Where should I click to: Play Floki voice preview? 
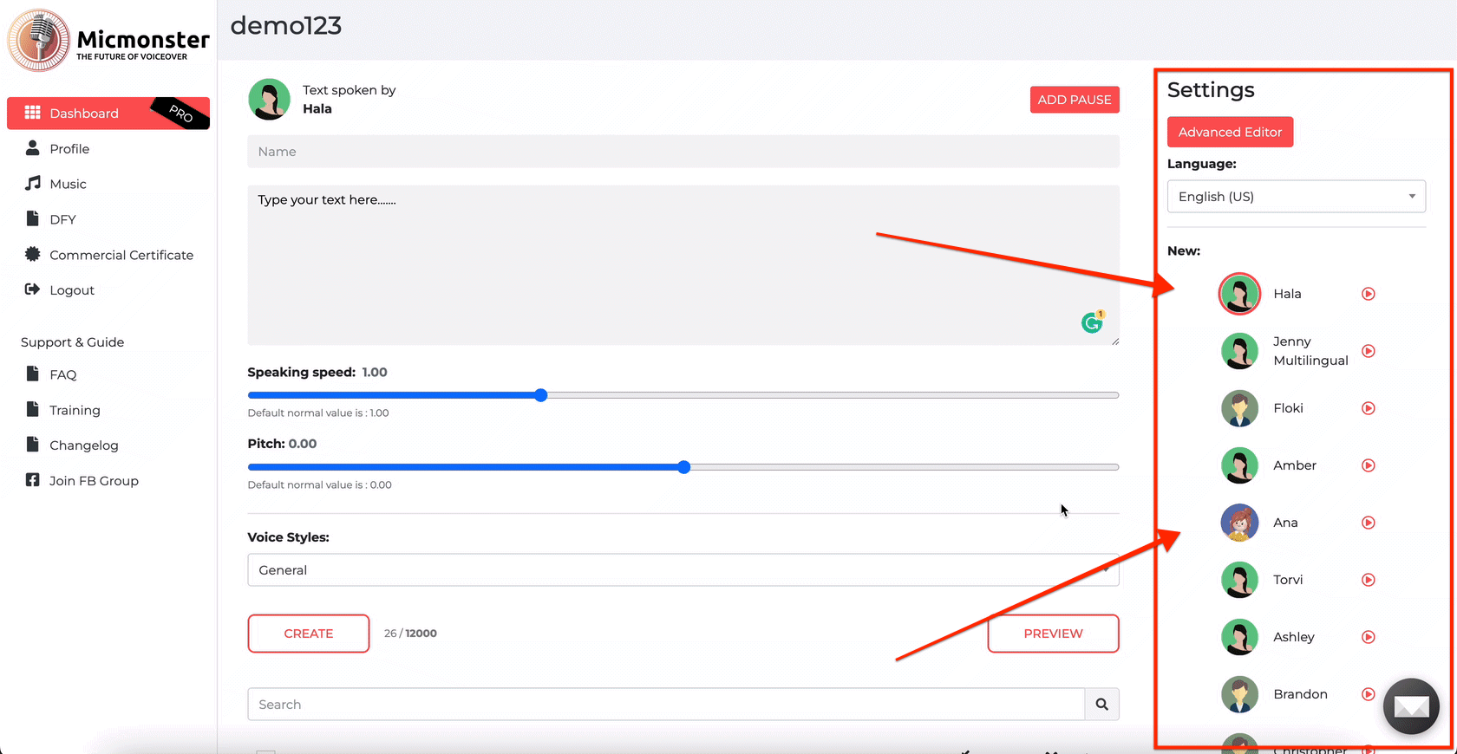[1368, 408]
